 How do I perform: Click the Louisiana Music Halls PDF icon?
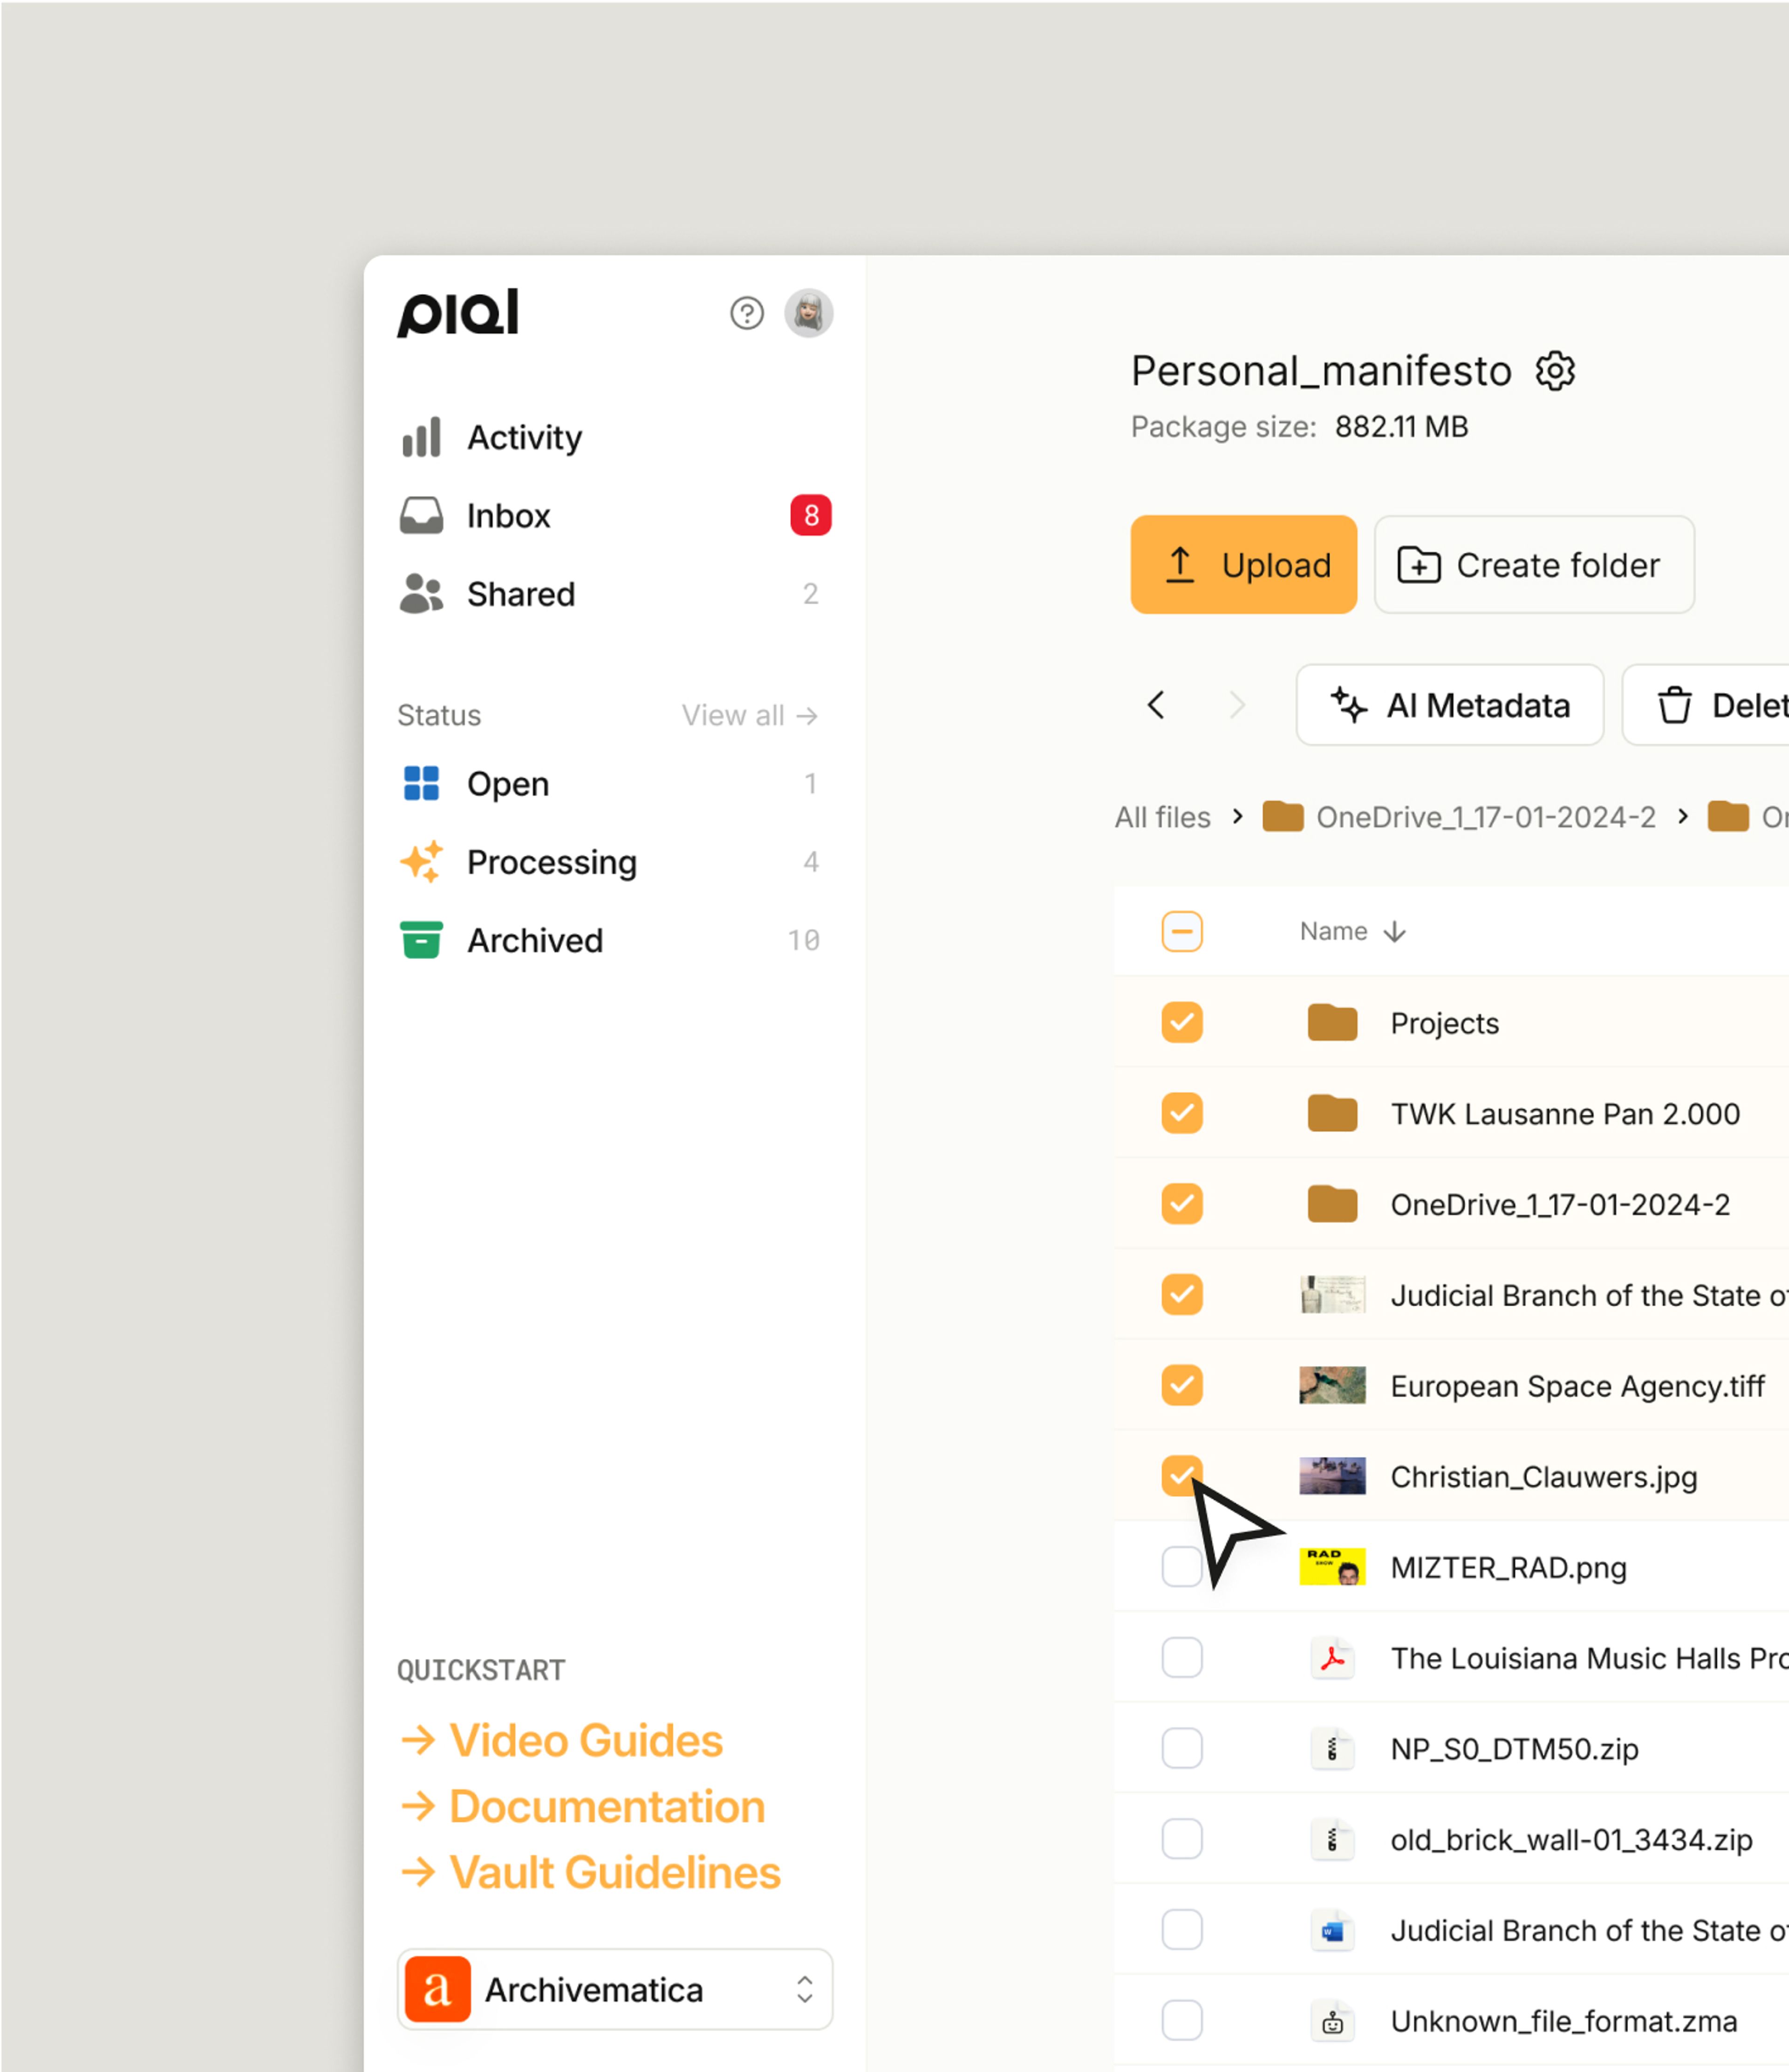point(1332,1658)
